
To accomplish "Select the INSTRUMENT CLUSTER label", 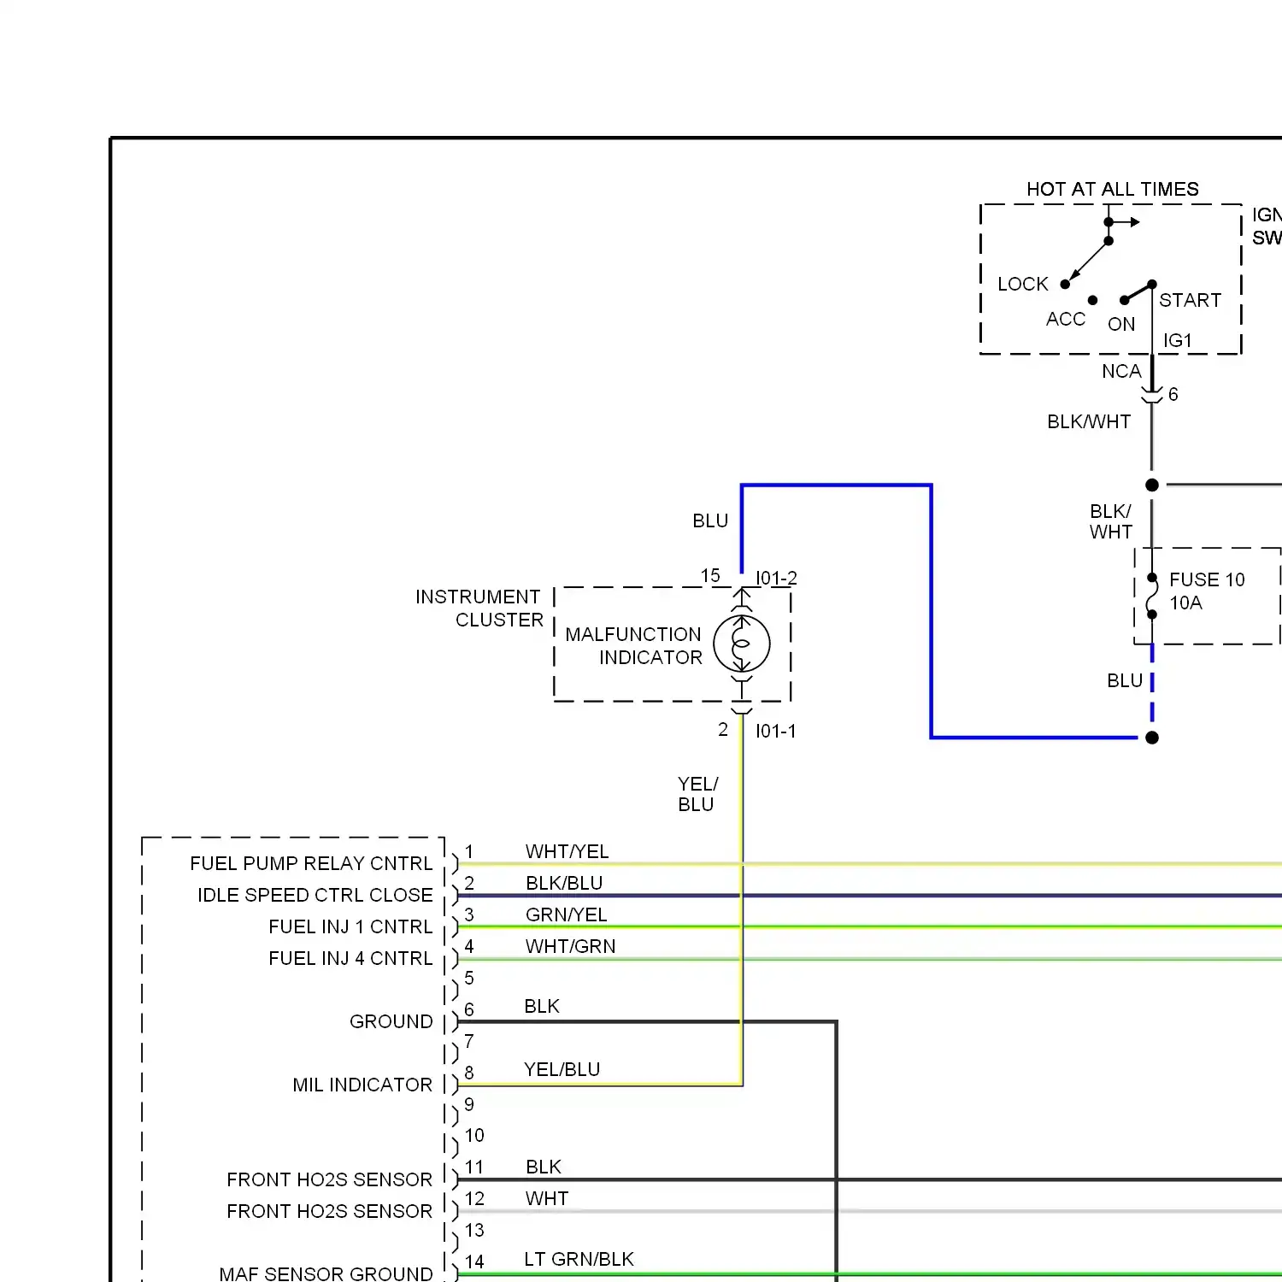I will [479, 608].
